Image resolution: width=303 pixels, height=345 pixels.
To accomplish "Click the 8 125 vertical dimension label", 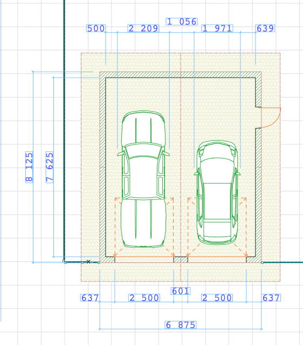I will (29, 167).
